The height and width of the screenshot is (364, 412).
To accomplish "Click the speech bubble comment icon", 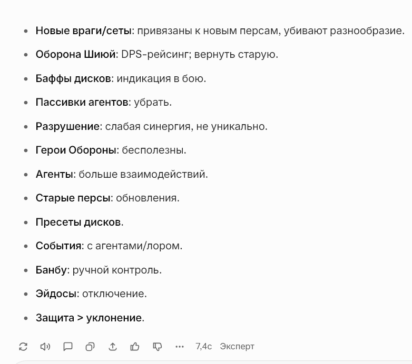I will point(68,346).
